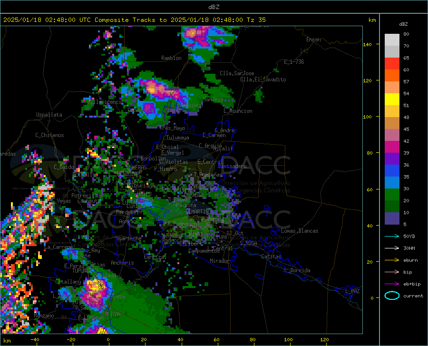The height and width of the screenshot is (346, 428).
Task: Click the 'Divisadero' map label
Action: point(232,166)
